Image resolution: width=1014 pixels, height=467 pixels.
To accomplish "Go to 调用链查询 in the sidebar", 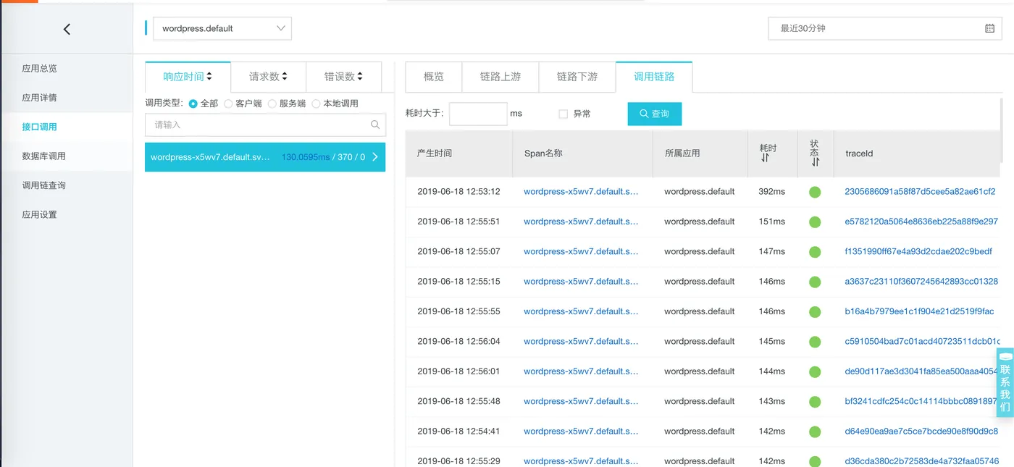I will tap(44, 185).
